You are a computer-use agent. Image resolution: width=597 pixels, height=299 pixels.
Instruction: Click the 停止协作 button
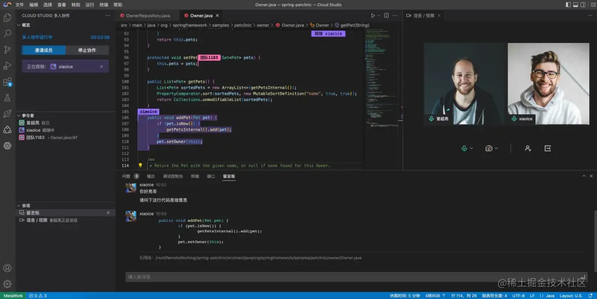(87, 50)
